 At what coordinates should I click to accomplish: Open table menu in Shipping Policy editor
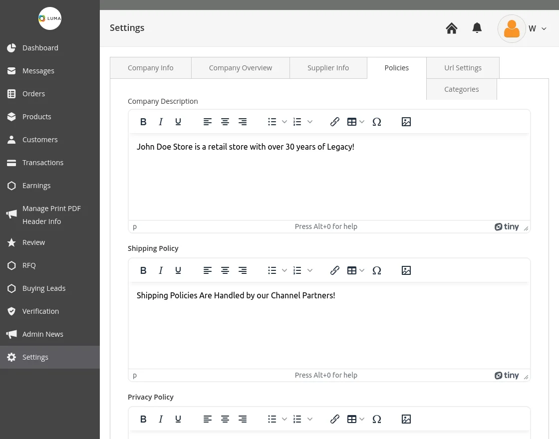355,270
